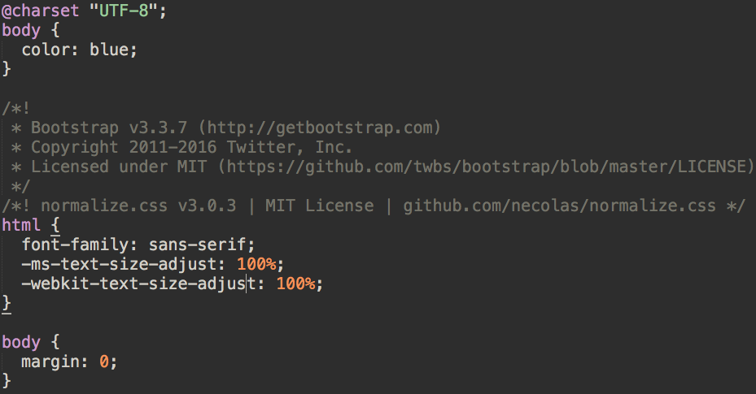The image size is (756, 394).
Task: Click the opening brace after html
Action: point(55,225)
